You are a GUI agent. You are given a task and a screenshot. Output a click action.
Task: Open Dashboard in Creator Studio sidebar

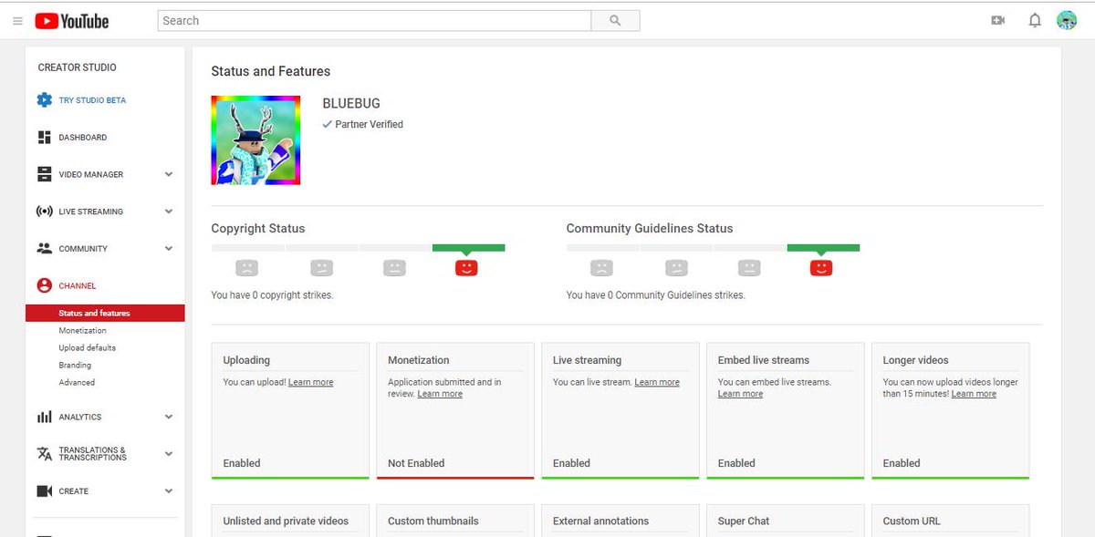(x=83, y=138)
